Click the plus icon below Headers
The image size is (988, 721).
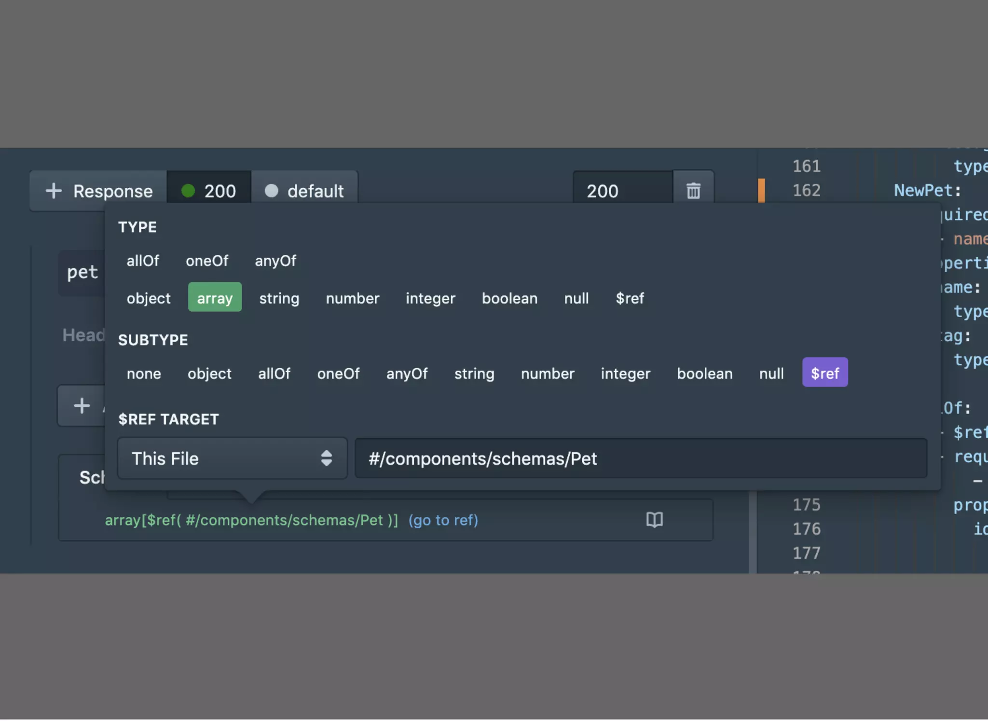(82, 405)
